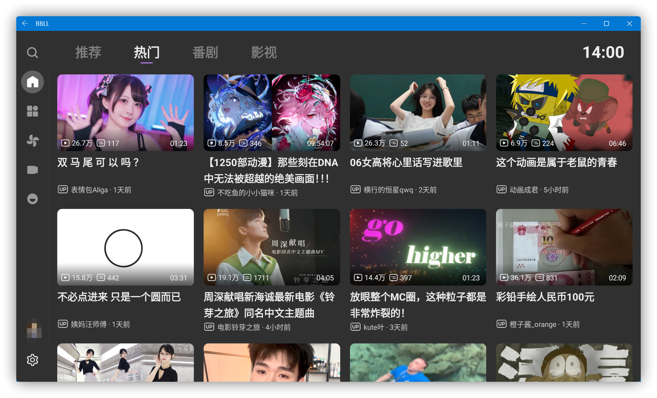Click the back arrow next to BBLL
Image resolution: width=657 pixels, height=398 pixels.
click(x=25, y=23)
